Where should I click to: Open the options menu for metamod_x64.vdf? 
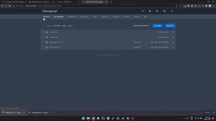[x=173, y=42]
